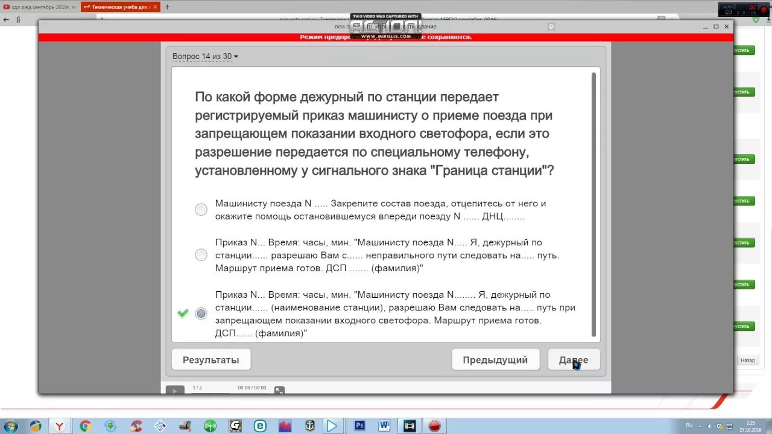The width and height of the screenshot is (772, 434).
Task: Click the Yandex 'Я' home button
Action: tap(18, 19)
